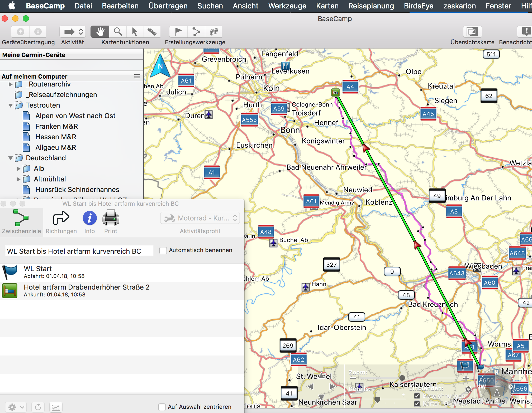
Task: Click the receive-from-device download arrow icon
Action: click(38, 32)
